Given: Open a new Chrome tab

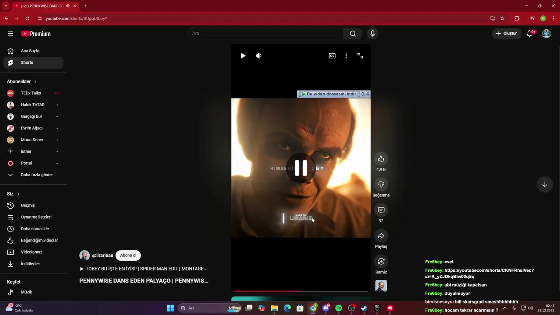Looking at the screenshot, I should click(x=85, y=6).
